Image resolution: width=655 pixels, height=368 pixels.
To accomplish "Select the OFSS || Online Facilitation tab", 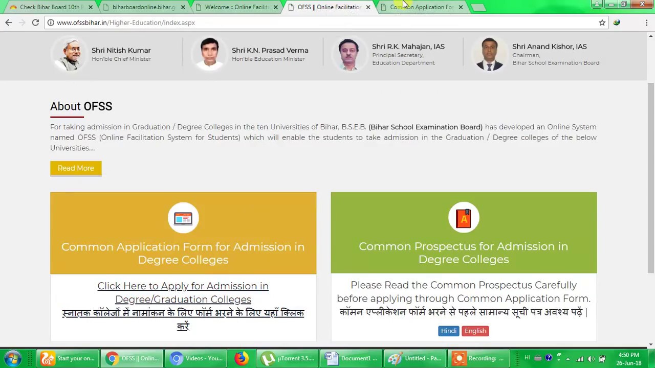I will pos(329,7).
